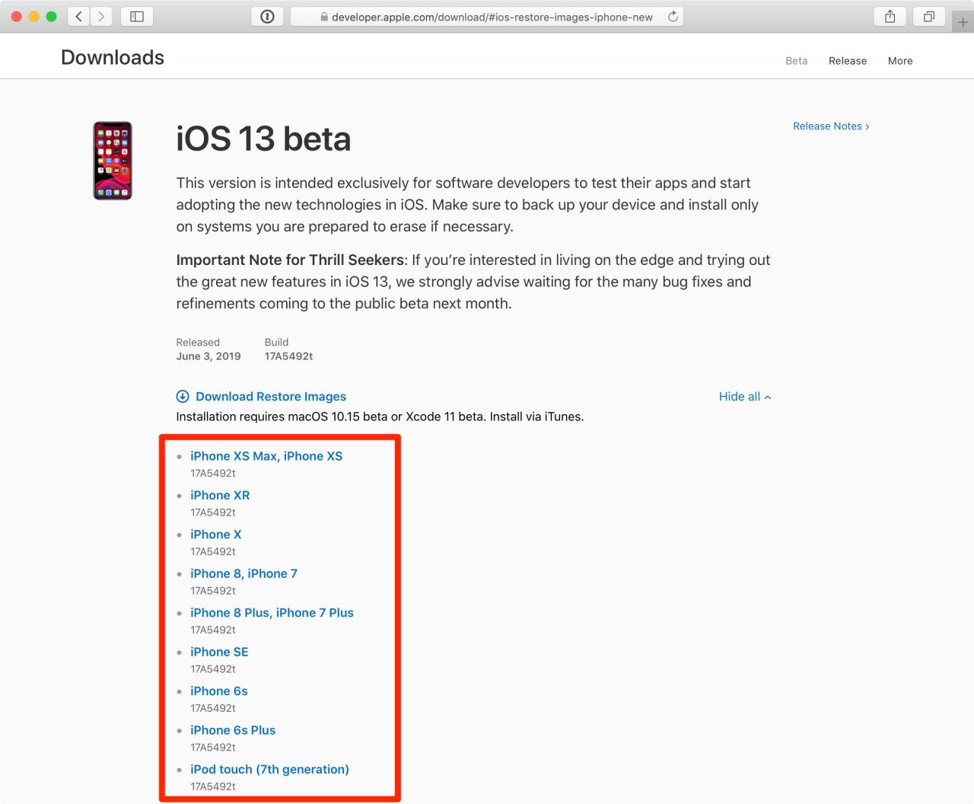The image size is (974, 804).
Task: Switch to the Release tab
Action: click(848, 61)
